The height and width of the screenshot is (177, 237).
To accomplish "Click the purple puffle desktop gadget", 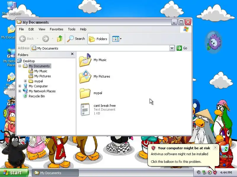I will (x=213, y=42).
